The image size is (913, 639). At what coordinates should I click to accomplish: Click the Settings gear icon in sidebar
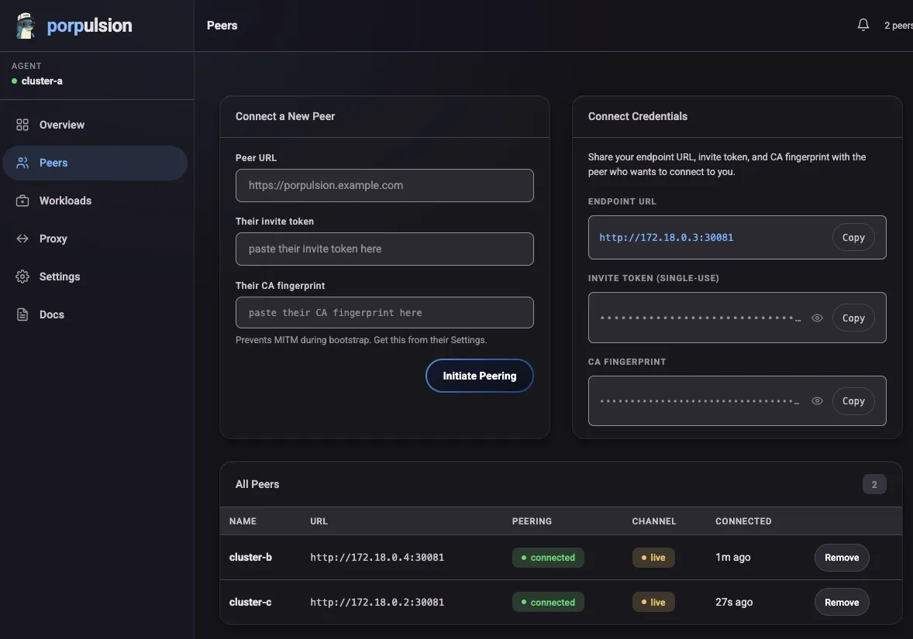click(x=22, y=277)
